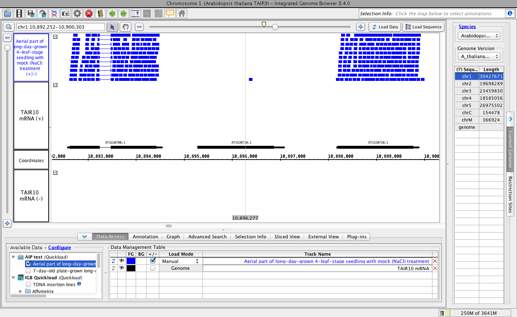Click the trash can memory icon
This screenshot has height=317, width=517.
pos(442,313)
